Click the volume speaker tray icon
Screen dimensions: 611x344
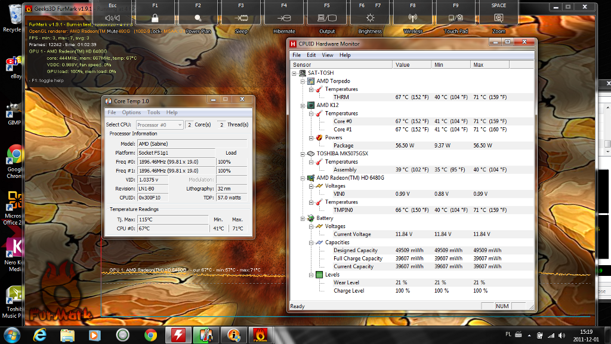[x=561, y=336]
